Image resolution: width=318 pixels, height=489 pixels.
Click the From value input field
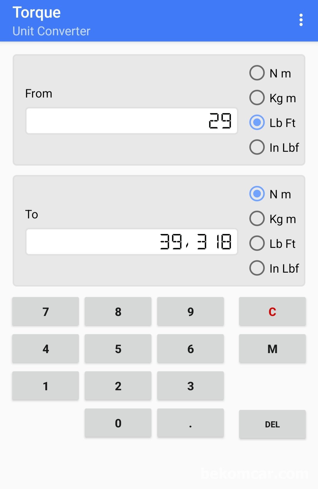coord(132,121)
